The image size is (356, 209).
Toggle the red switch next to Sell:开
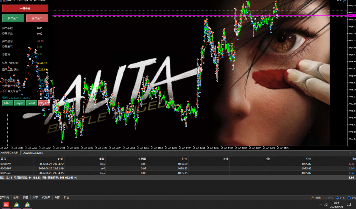coord(44,103)
